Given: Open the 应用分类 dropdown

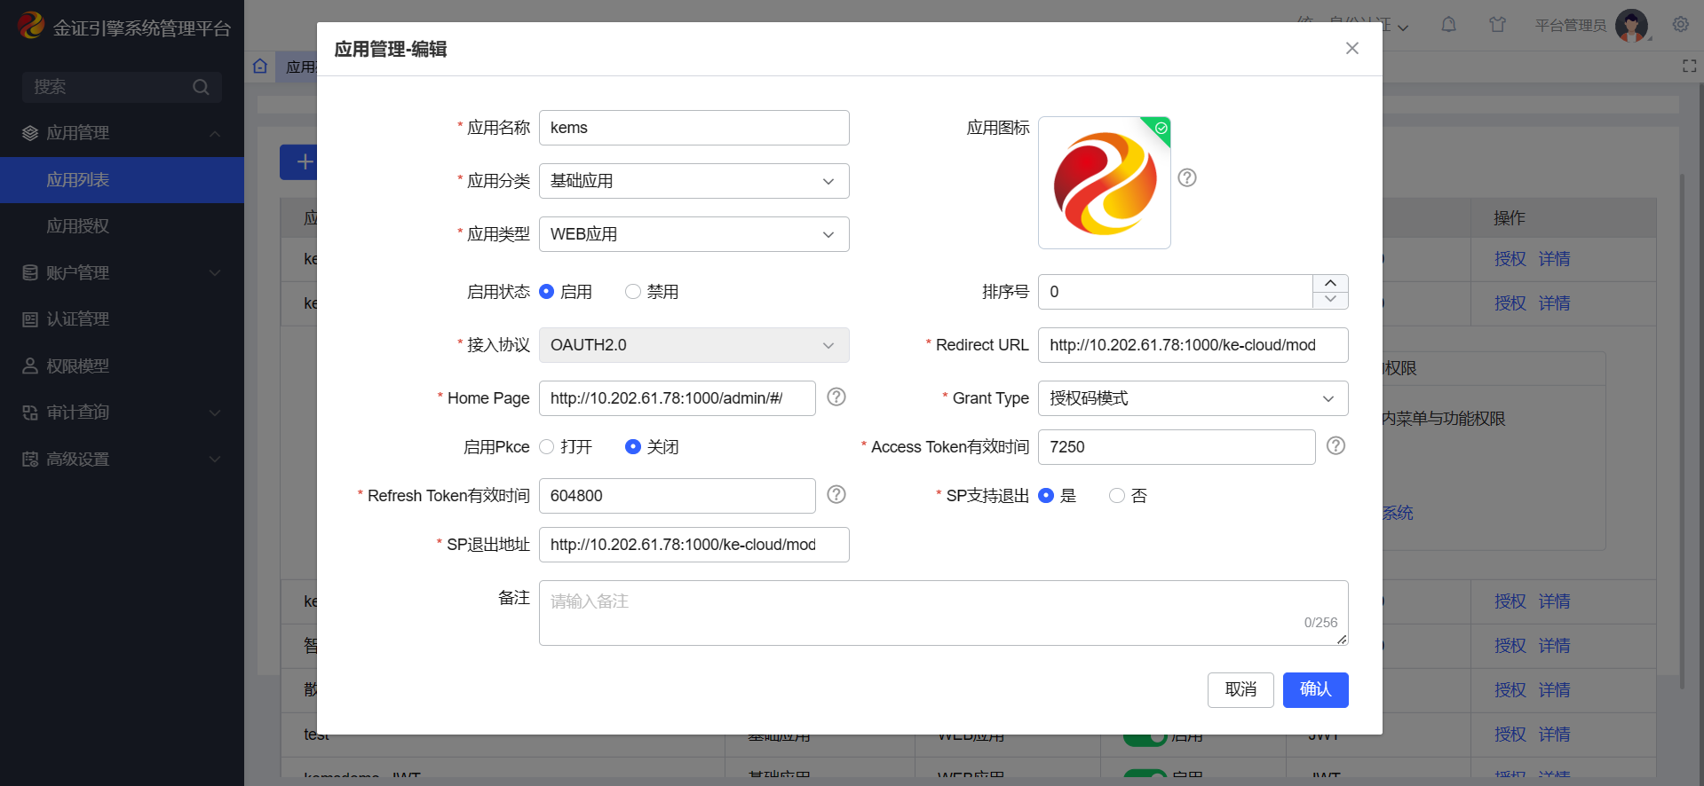Looking at the screenshot, I should [694, 181].
